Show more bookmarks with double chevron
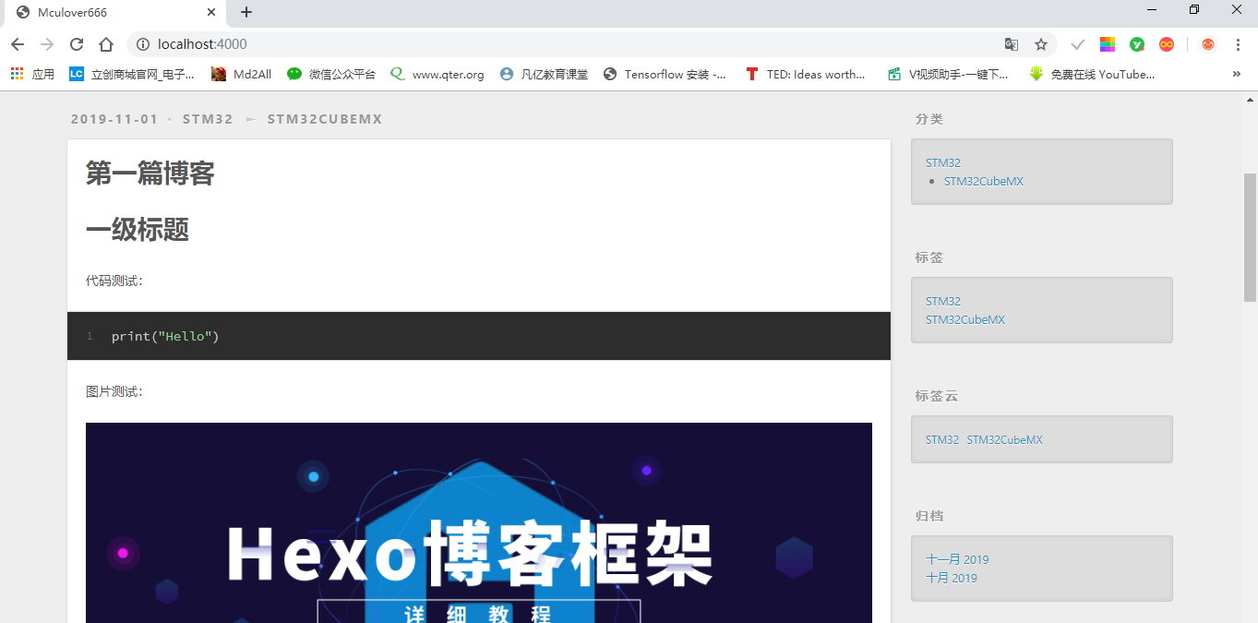The height and width of the screenshot is (623, 1258). point(1237,74)
